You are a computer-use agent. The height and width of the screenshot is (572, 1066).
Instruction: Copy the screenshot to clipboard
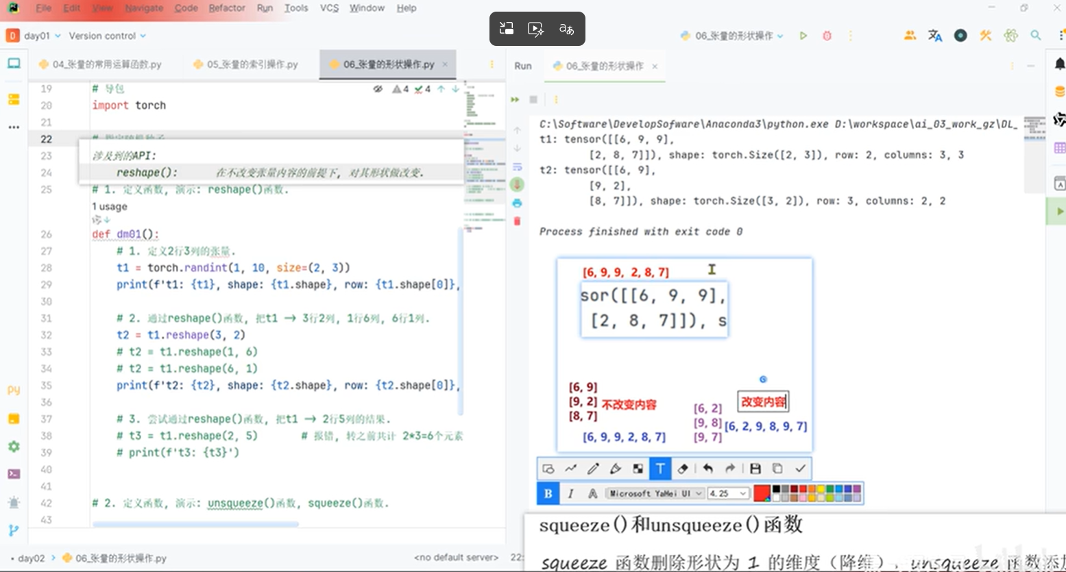coord(777,469)
